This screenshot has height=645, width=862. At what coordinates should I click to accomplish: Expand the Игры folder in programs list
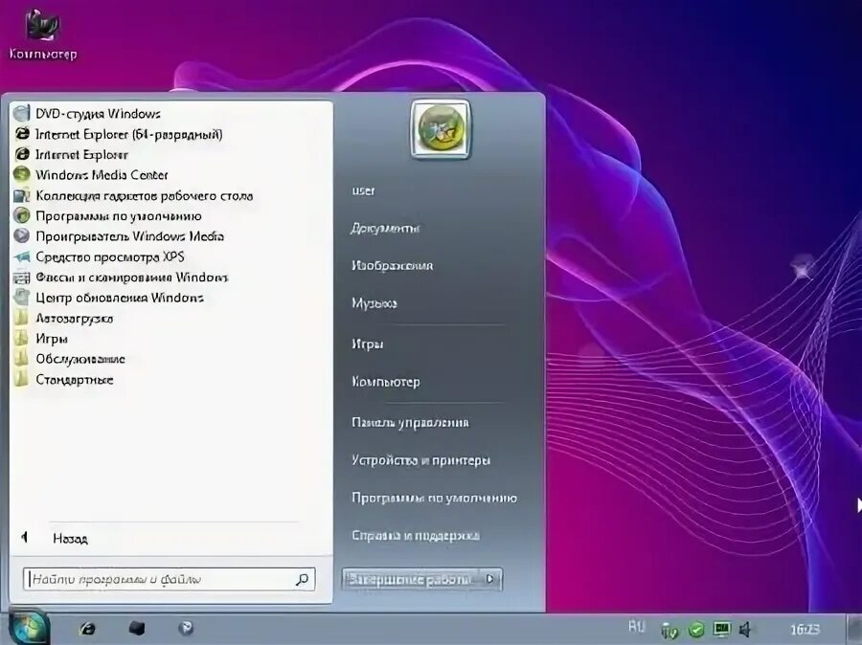pos(41,339)
